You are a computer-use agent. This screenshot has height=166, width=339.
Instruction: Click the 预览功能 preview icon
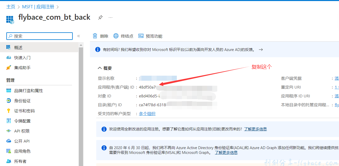(141, 36)
